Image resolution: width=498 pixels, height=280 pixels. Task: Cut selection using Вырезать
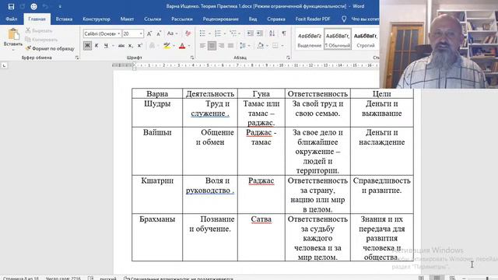pyautogui.click(x=39, y=31)
